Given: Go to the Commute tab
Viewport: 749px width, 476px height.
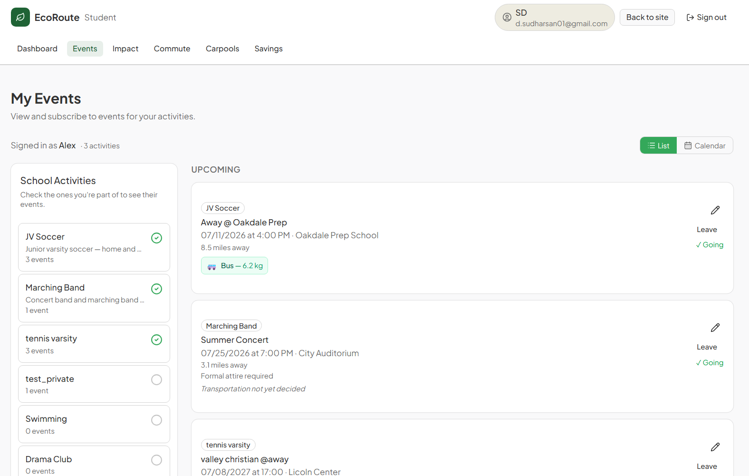Looking at the screenshot, I should tap(172, 49).
